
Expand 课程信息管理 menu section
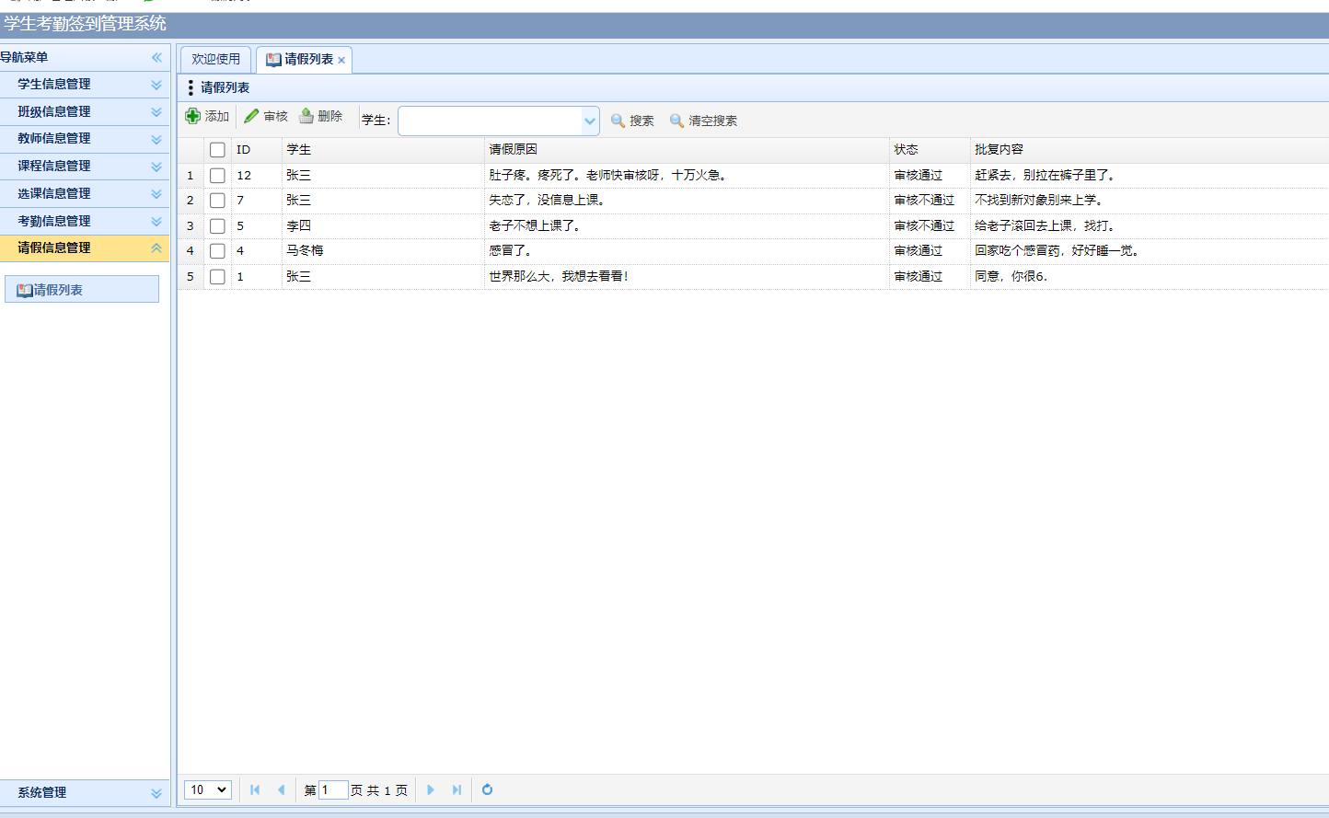pyautogui.click(x=156, y=167)
